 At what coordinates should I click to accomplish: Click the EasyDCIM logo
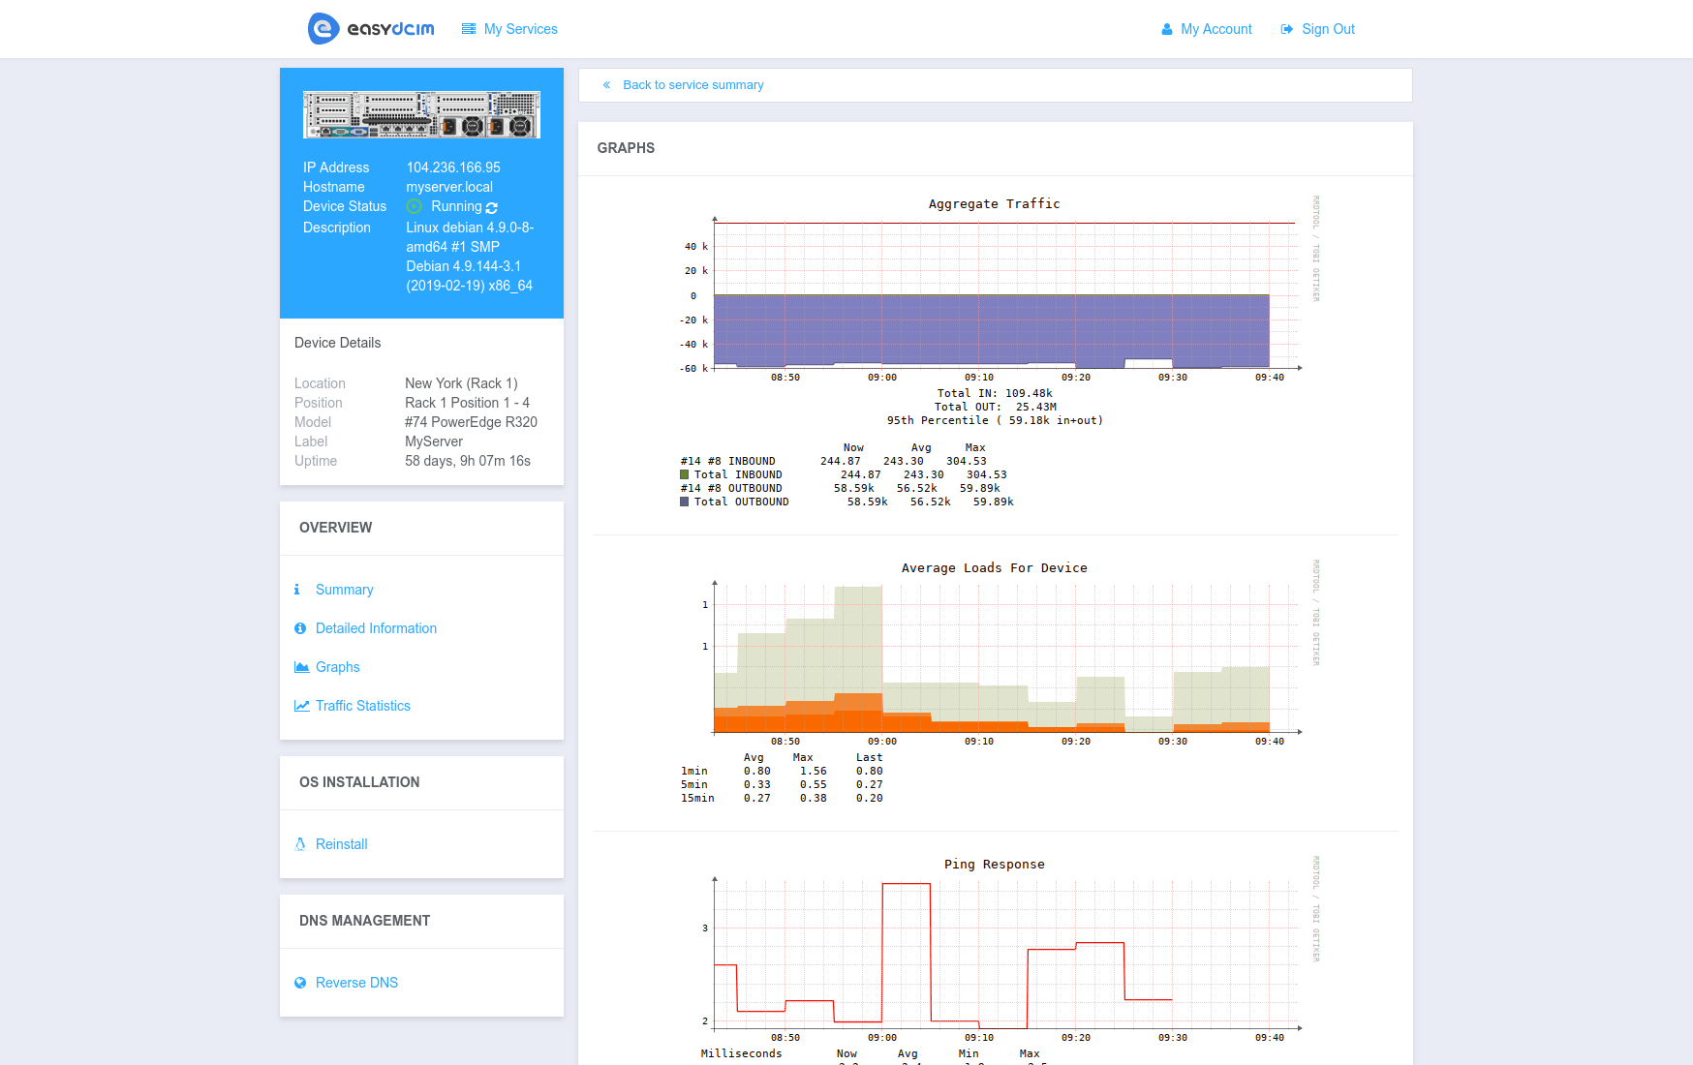click(x=371, y=29)
